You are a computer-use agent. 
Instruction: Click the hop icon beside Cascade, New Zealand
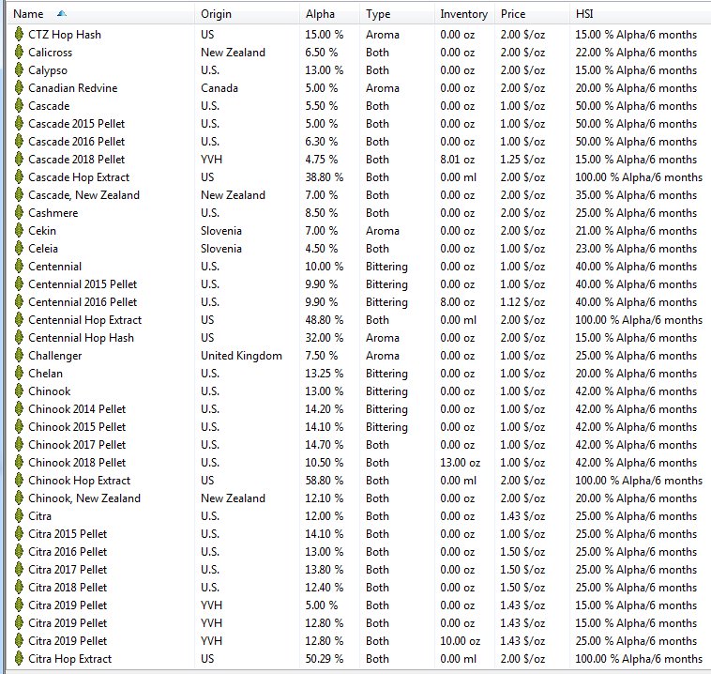tap(19, 195)
